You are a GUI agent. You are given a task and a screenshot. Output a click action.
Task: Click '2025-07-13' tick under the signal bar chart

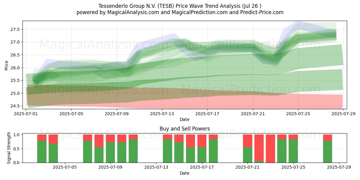point(156,167)
